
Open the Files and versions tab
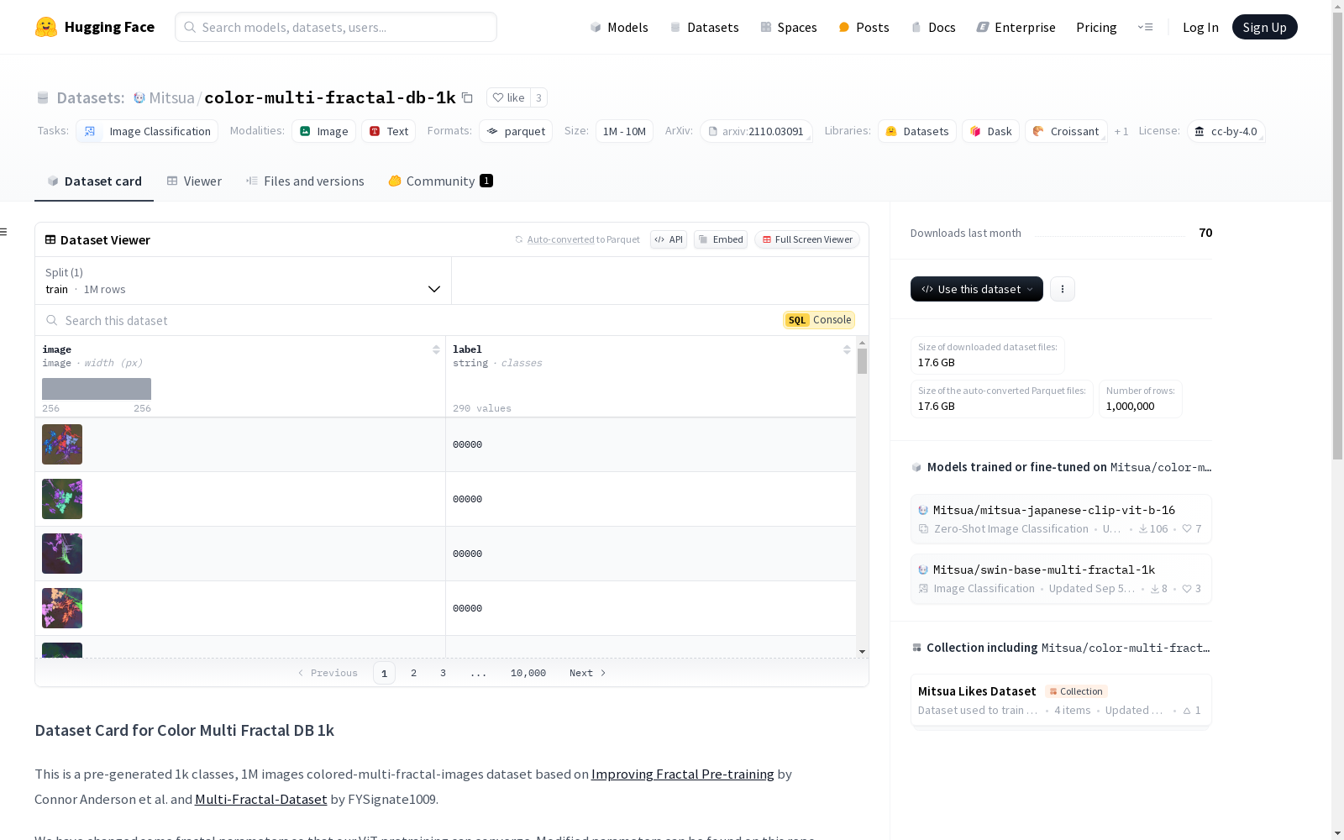tap(305, 181)
